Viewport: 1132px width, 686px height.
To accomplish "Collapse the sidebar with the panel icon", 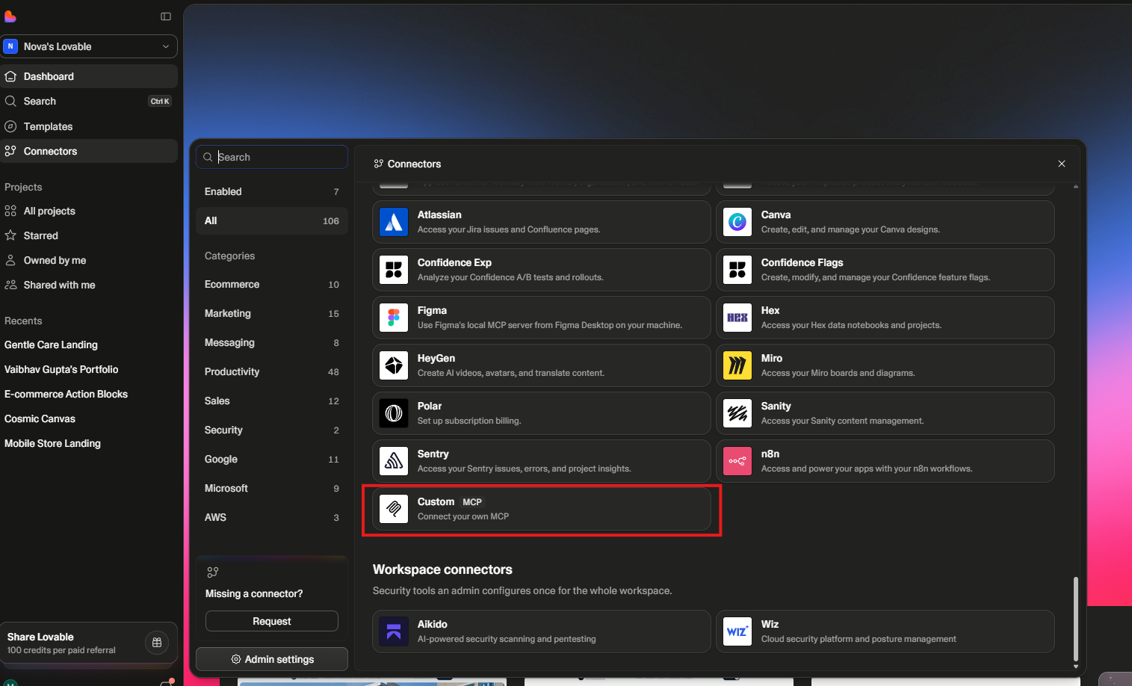I will click(166, 16).
